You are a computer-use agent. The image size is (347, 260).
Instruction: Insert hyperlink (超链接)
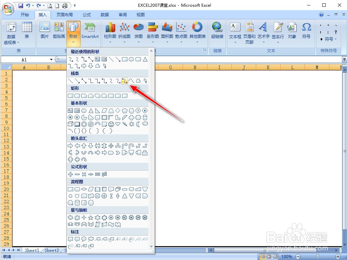click(x=217, y=30)
